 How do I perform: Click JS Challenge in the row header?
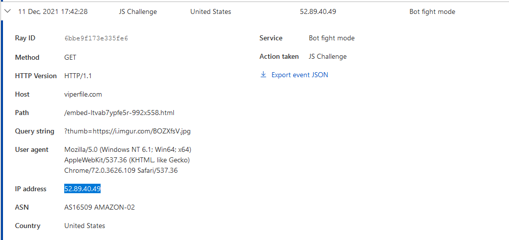click(138, 11)
